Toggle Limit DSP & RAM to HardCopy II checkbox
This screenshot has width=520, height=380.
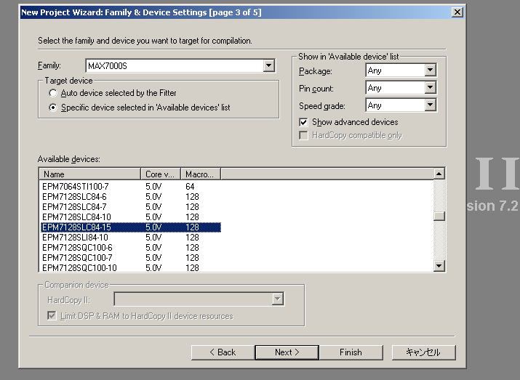point(52,315)
